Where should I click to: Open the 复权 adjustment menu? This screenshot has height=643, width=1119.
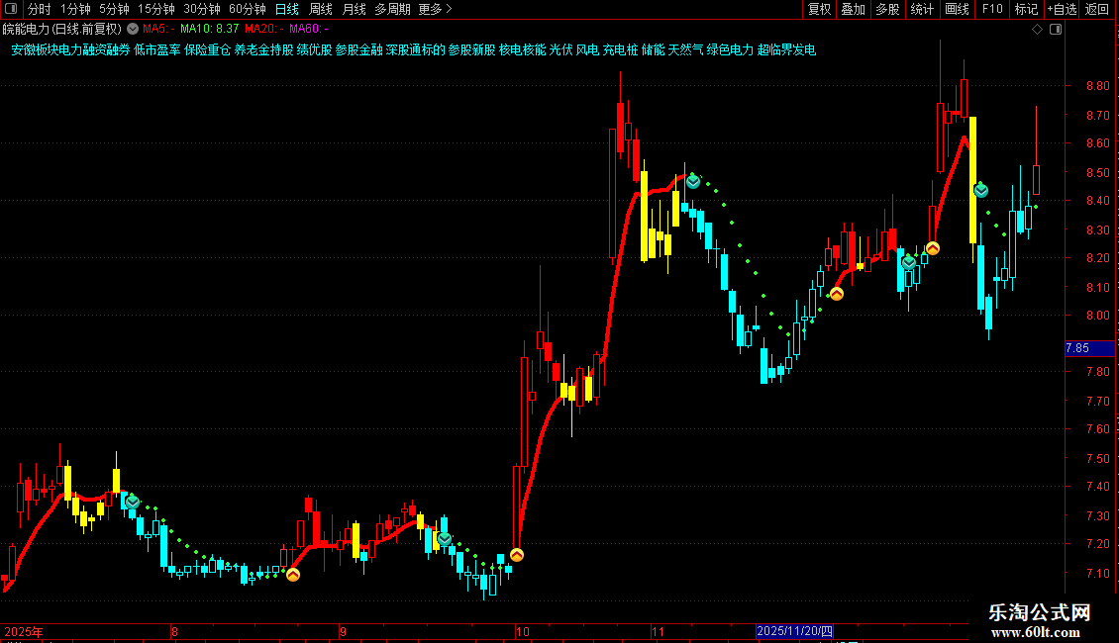pyautogui.click(x=819, y=9)
